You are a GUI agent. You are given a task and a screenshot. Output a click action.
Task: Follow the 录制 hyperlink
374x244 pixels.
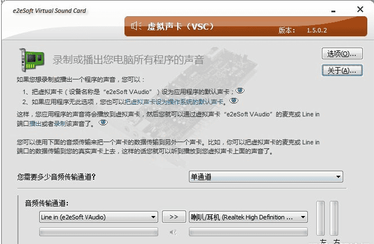[59, 123]
